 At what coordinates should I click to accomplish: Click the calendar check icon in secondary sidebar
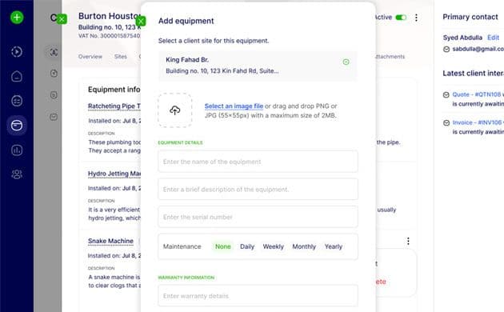pos(54,117)
